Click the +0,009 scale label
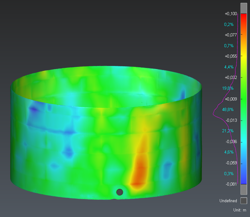The width and height of the screenshot is (250, 217). coord(231,99)
